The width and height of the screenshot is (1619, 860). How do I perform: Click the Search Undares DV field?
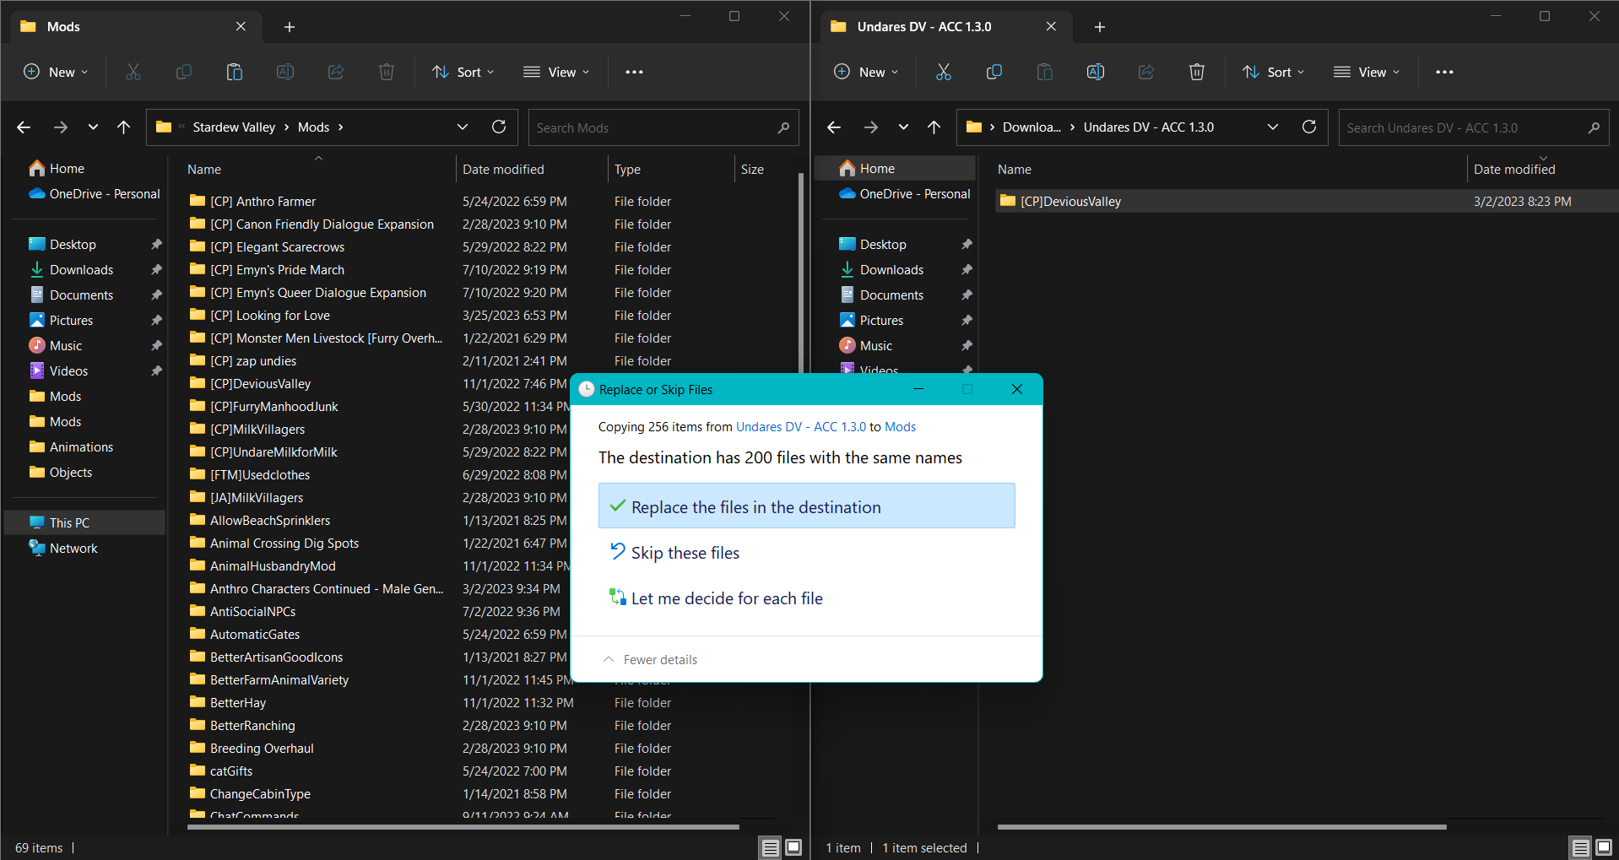pyautogui.click(x=1474, y=127)
